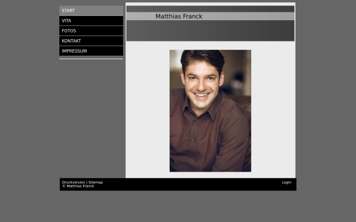Open the FOTOS page
356x222 pixels.
coord(91,31)
